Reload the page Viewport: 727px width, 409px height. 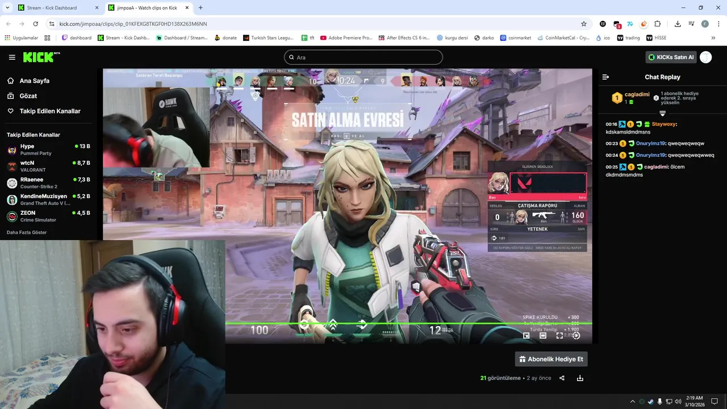point(35,24)
